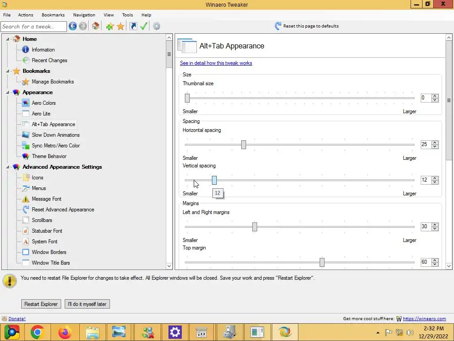
Task: Click the Restart Explorer button
Action: coord(41,304)
